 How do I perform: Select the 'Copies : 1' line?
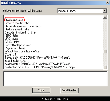pyautogui.click(x=10, y=54)
